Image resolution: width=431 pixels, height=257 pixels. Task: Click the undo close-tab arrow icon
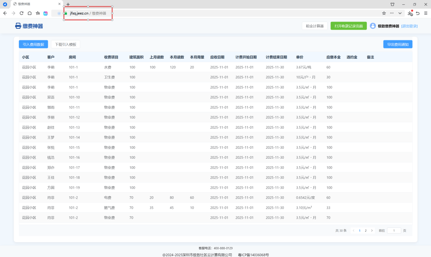[x=417, y=13]
